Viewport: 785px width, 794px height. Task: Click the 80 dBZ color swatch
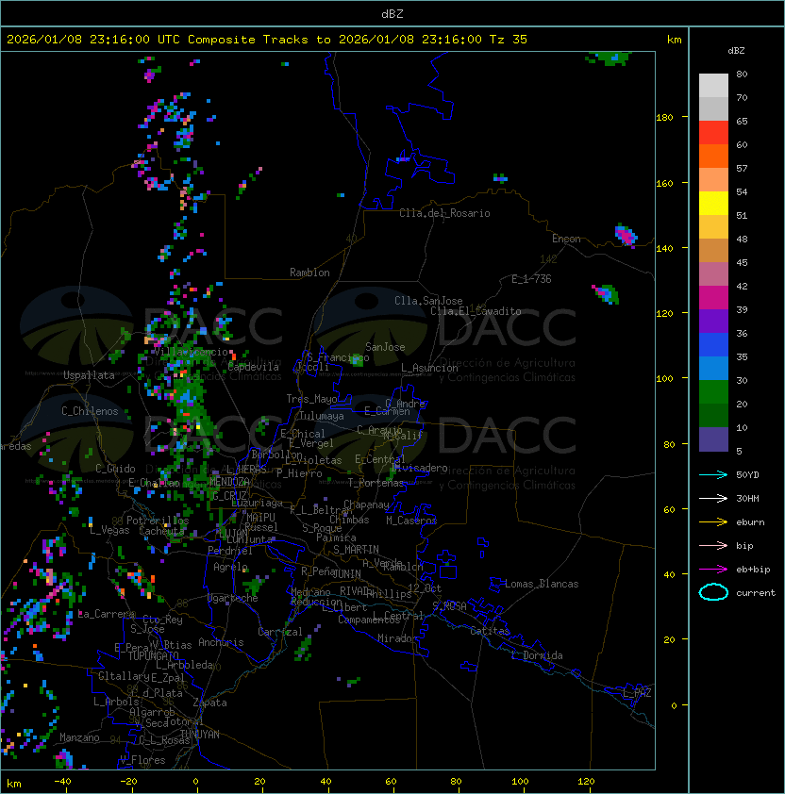coord(713,85)
